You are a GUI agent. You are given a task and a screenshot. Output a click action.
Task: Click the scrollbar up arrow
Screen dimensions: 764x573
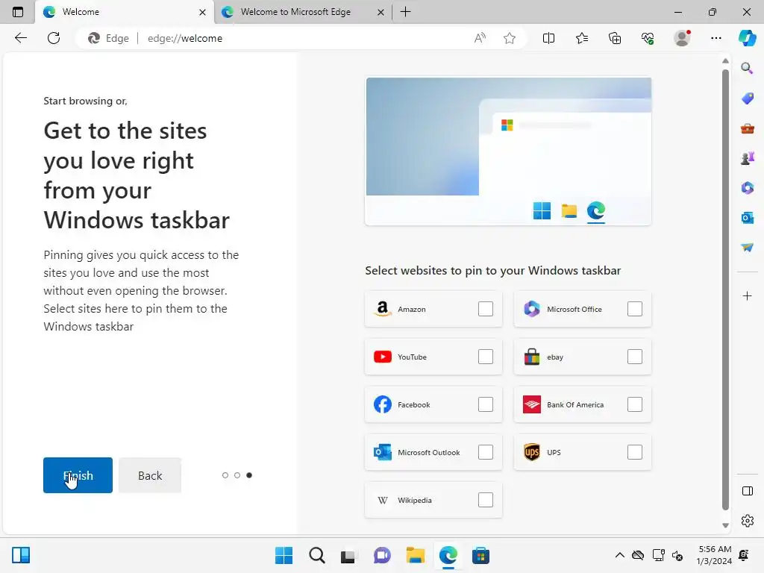725,61
